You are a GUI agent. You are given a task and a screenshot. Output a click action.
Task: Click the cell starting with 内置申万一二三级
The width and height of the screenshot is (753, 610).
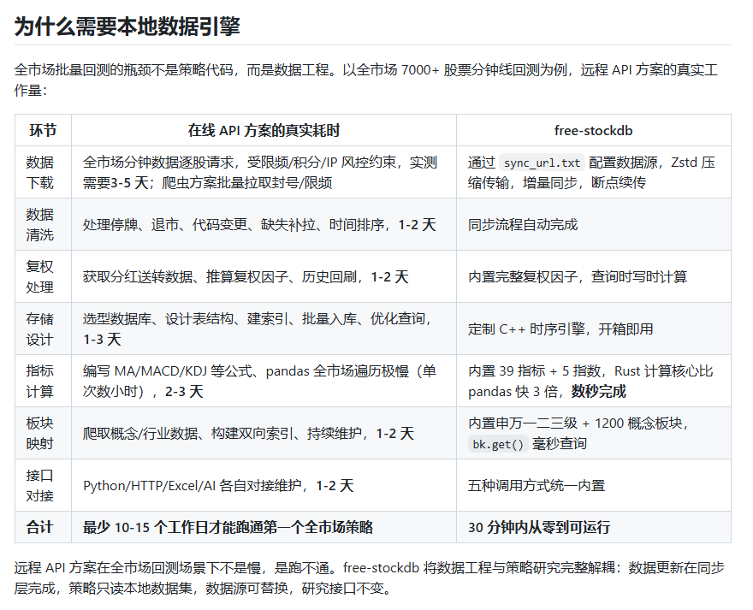click(594, 433)
